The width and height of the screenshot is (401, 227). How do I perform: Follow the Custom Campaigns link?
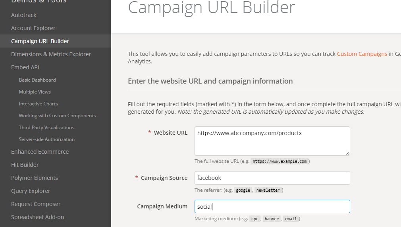362,54
